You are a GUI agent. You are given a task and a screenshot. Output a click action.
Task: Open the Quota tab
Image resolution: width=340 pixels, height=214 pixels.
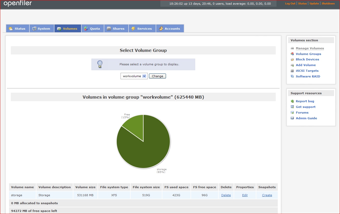(x=93, y=29)
